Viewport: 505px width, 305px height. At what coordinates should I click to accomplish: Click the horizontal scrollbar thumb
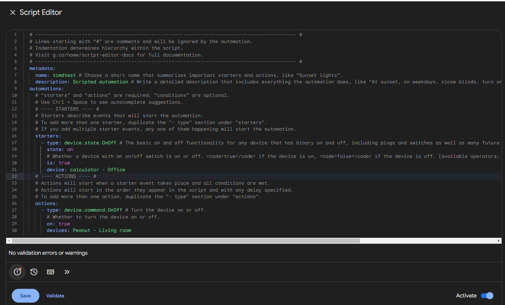[x=185, y=241]
